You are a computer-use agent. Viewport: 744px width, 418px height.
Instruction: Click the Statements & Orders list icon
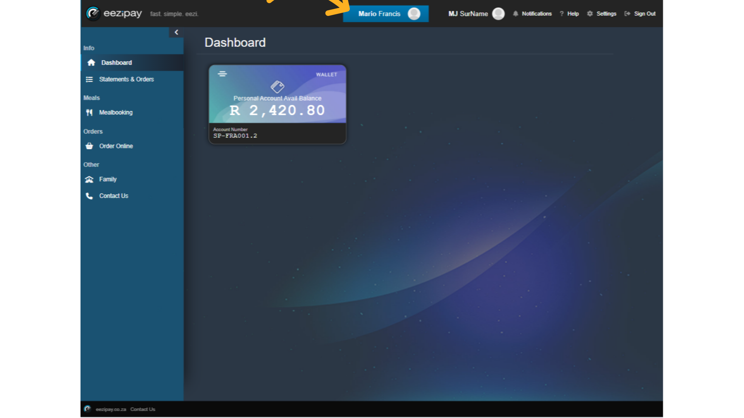(x=89, y=79)
